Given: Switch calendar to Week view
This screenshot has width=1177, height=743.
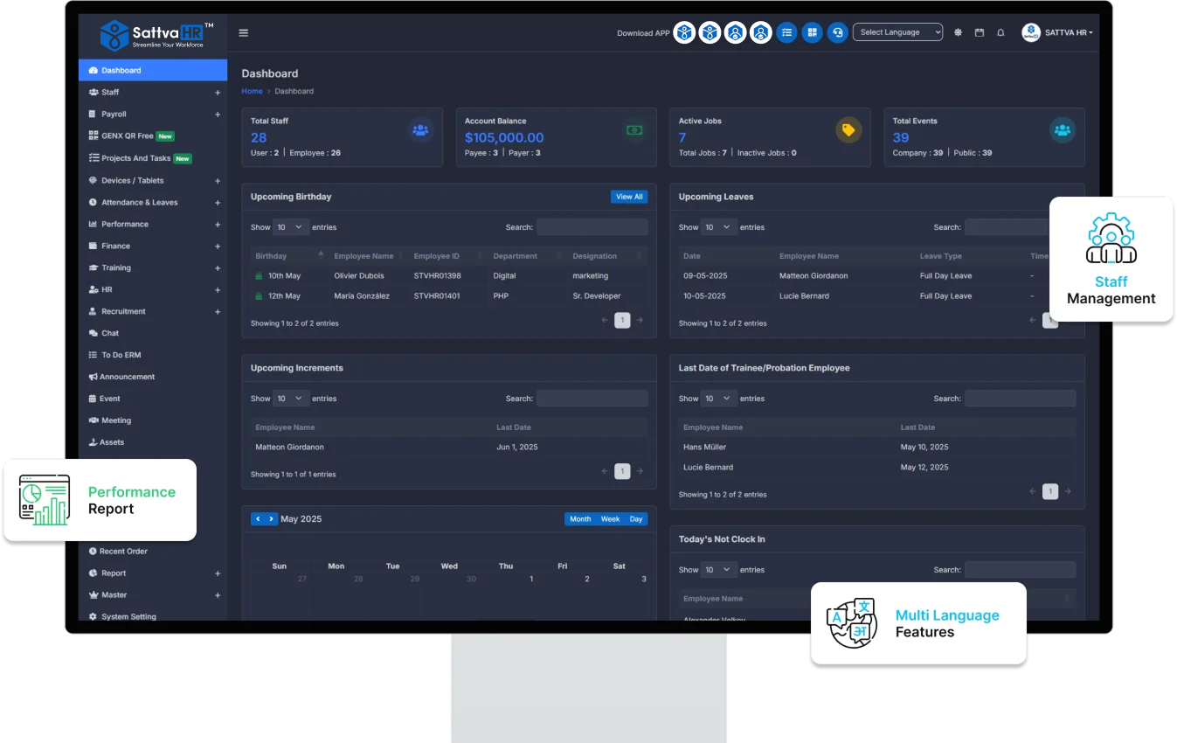Looking at the screenshot, I should click(610, 519).
